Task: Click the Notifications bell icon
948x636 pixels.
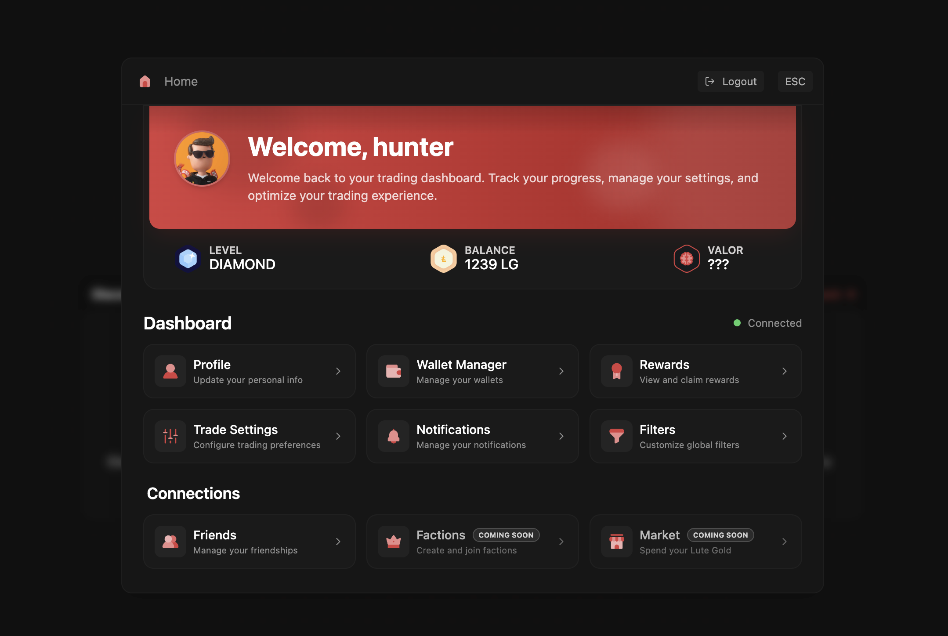Action: (394, 436)
